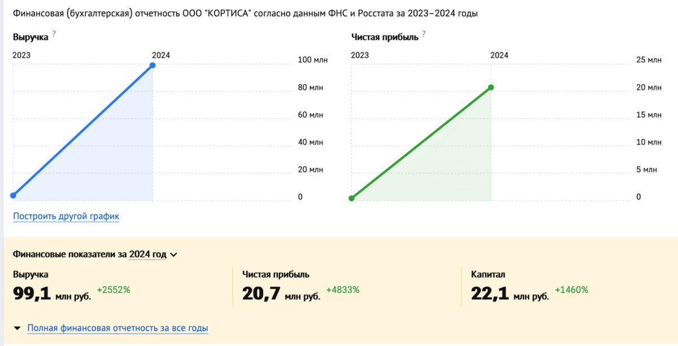
Task: Expand the full financial statements disclosure triangle
Action: tap(17, 328)
